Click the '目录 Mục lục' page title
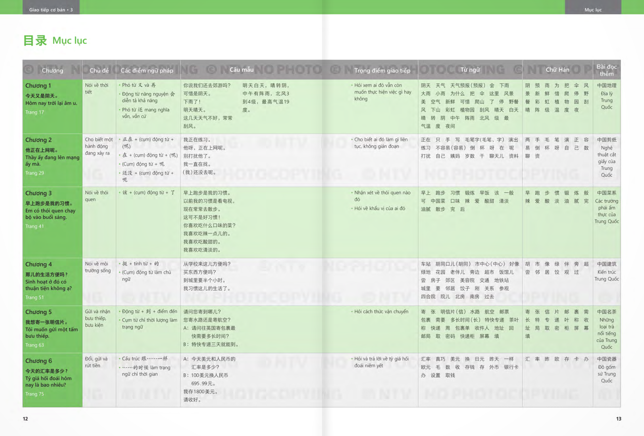 [55, 41]
